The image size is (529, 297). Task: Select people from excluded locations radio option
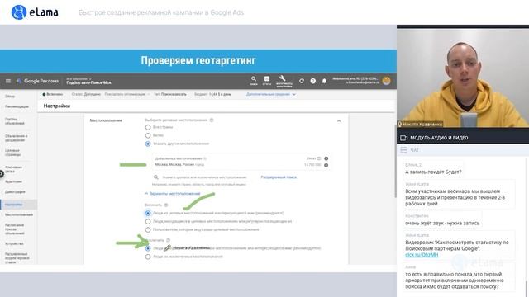(148, 257)
